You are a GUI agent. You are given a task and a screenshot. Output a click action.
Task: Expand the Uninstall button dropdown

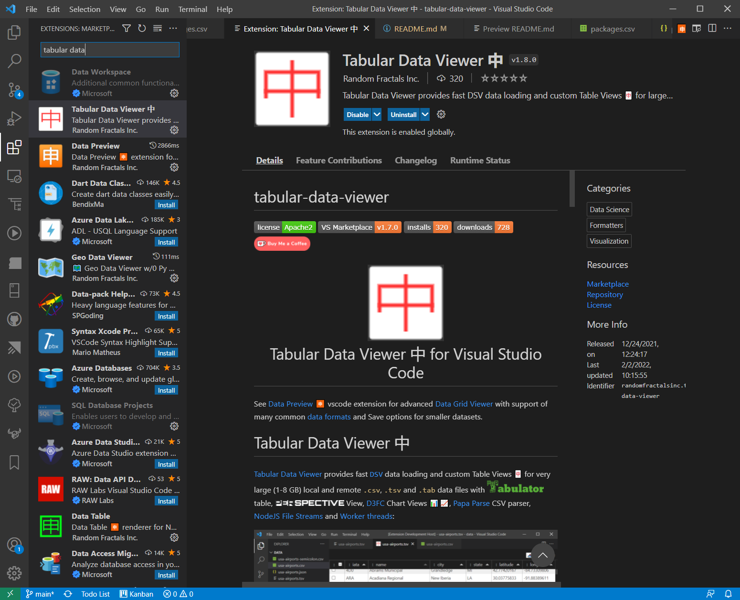click(x=425, y=114)
